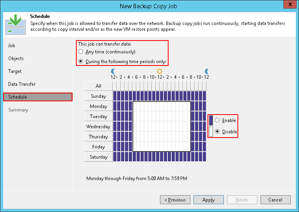Select Any time (continuously) option
Viewport: 299px width, 212px height.
(x=81, y=52)
